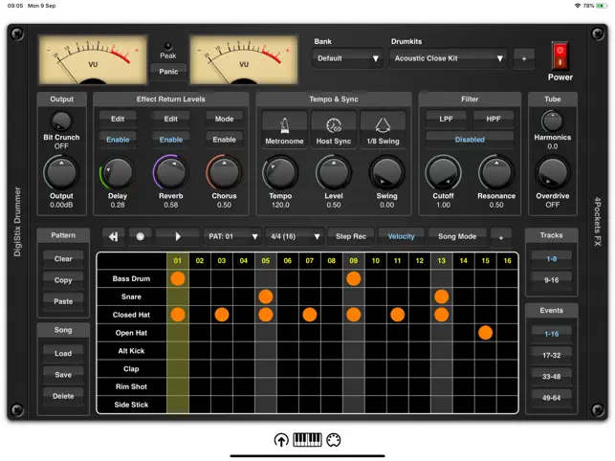Clear the current pattern
The image size is (615, 461).
point(63,259)
